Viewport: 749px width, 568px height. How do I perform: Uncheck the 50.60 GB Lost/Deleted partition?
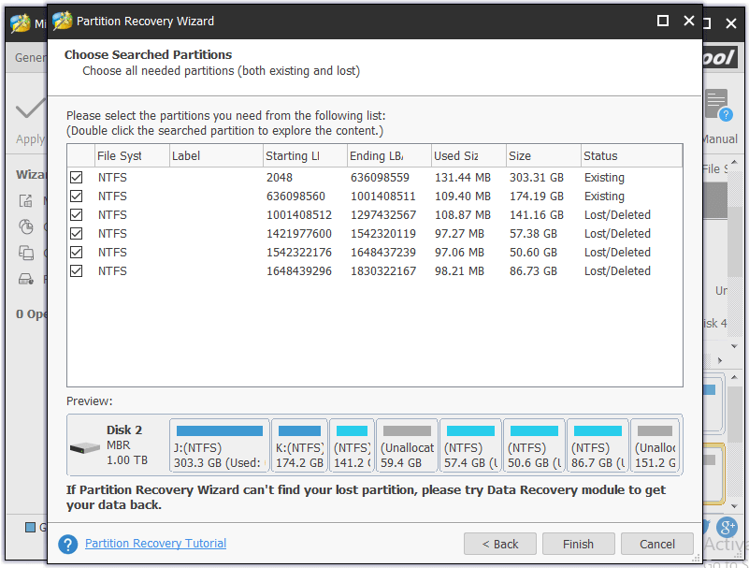tap(76, 252)
